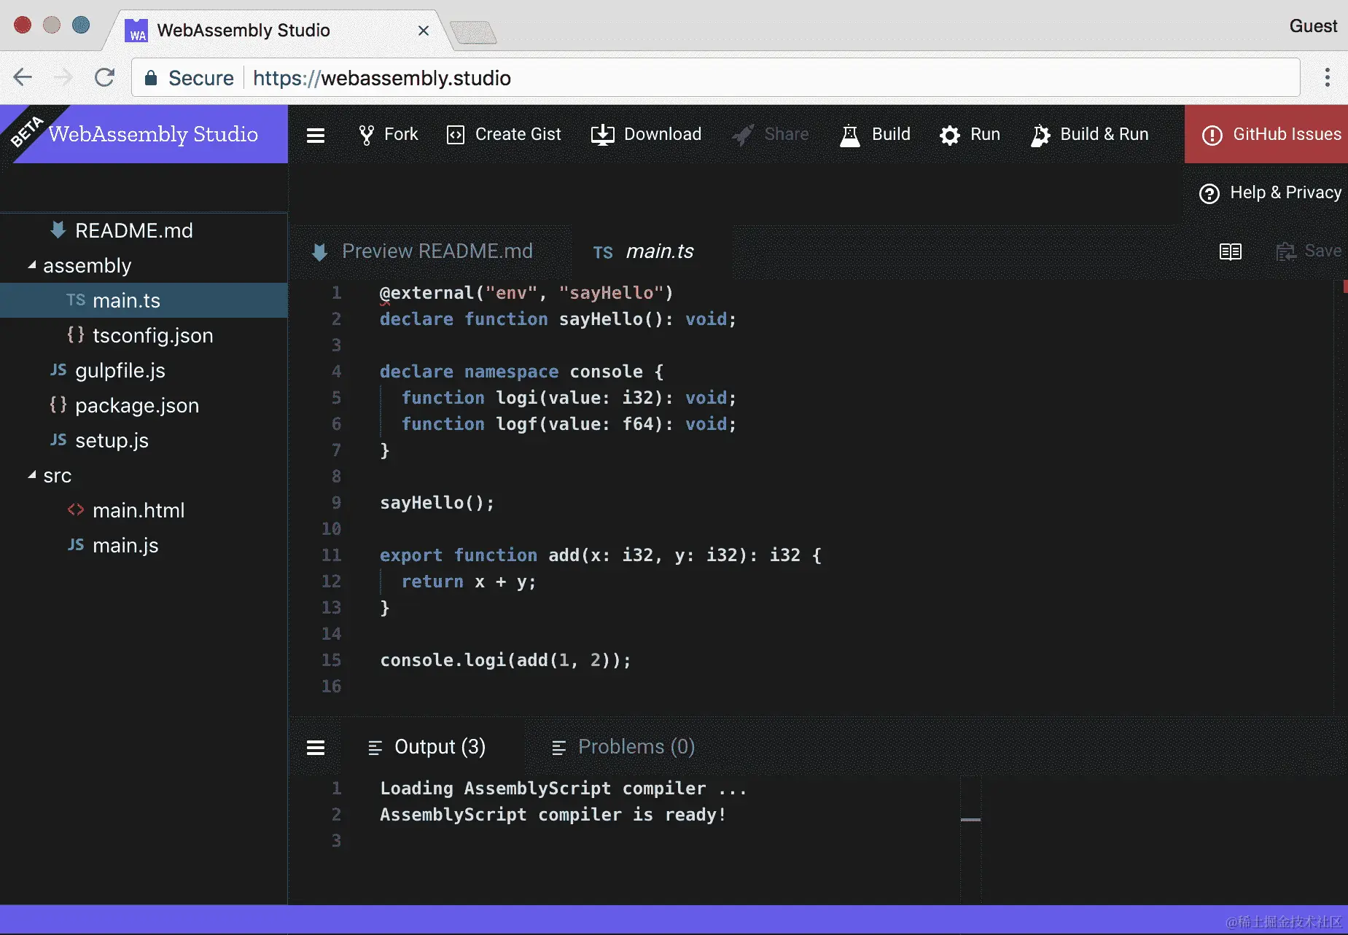Select main.ts in the file tree
The image size is (1348, 935).
(x=144, y=300)
